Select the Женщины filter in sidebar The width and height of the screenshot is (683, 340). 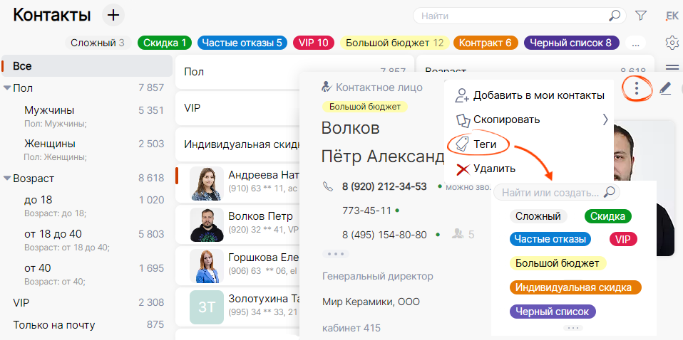(x=49, y=143)
